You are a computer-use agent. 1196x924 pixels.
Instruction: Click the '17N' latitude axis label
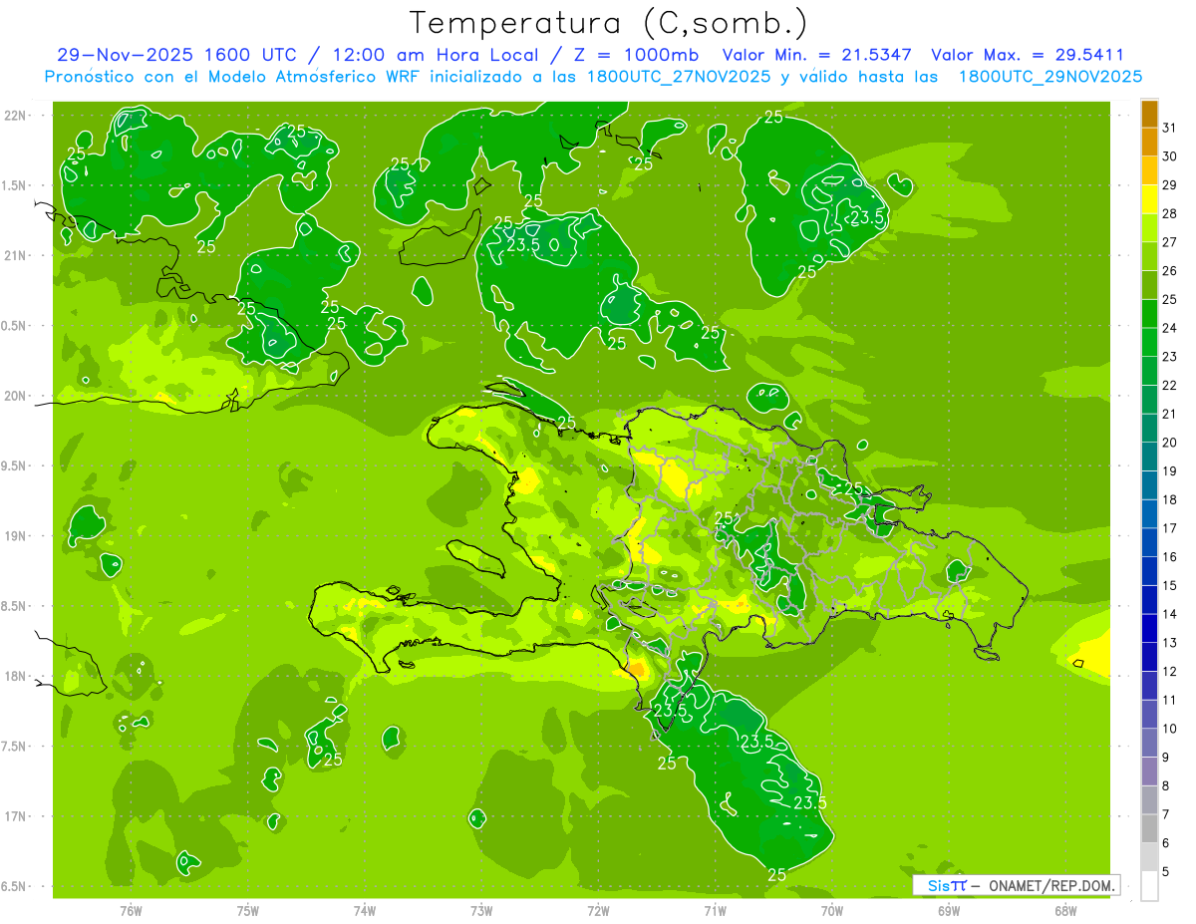16,817
